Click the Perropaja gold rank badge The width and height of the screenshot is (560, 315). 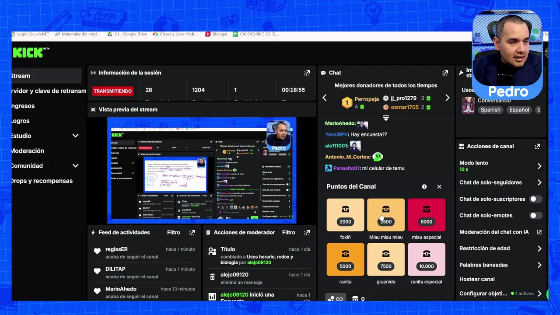click(x=347, y=103)
